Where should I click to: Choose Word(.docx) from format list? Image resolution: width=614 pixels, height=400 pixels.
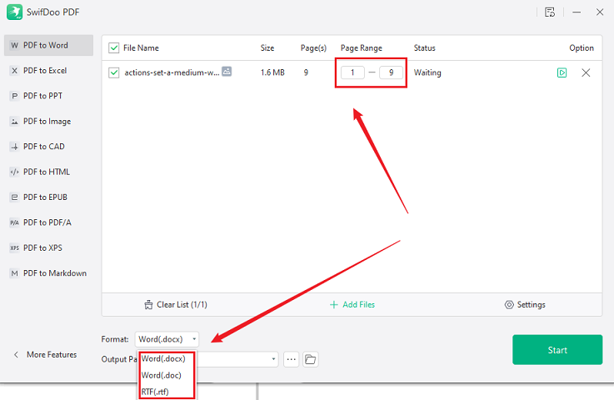tap(163, 358)
